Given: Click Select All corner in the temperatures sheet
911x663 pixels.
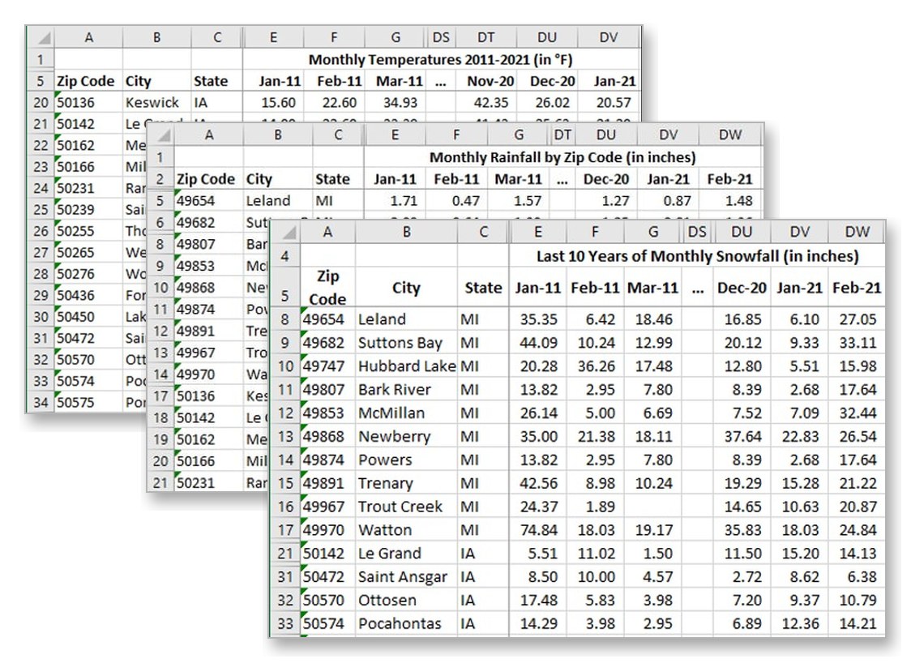Looking at the screenshot, I should point(40,38).
